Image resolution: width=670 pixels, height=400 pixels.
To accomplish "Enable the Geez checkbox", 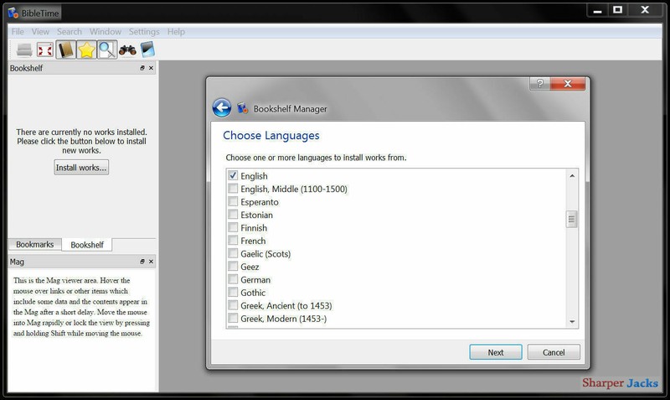I will pos(233,266).
